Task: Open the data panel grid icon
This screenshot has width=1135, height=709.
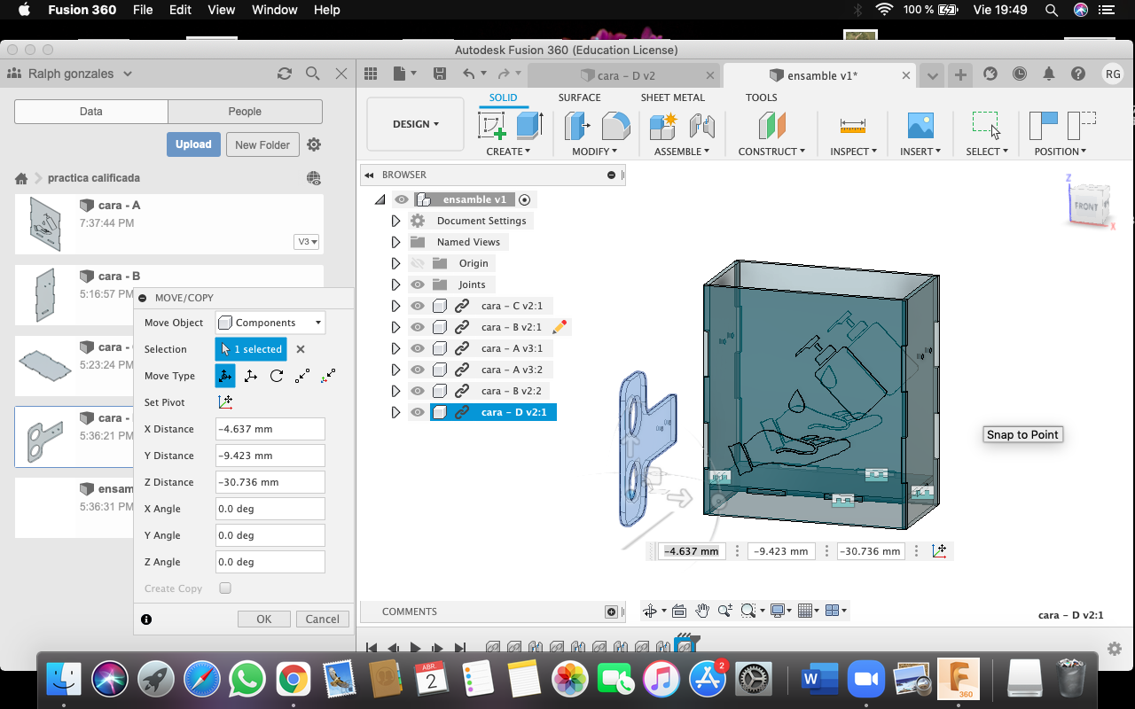Action: pyautogui.click(x=371, y=74)
